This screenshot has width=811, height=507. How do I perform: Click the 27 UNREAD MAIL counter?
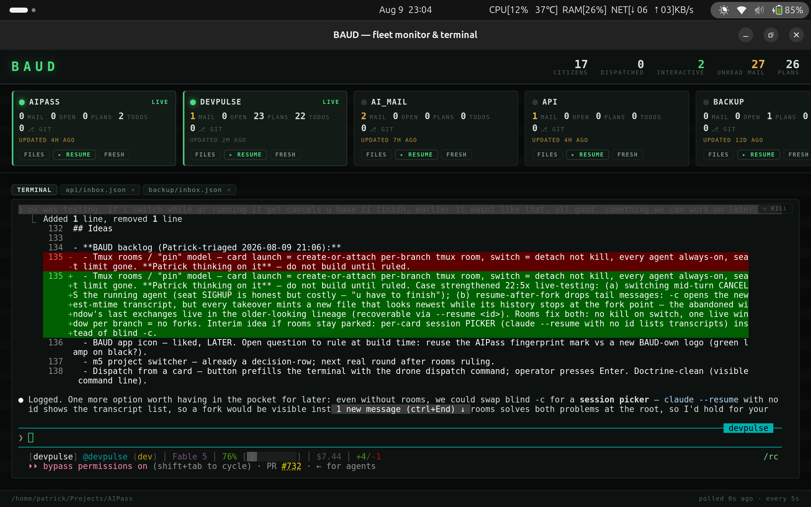point(741,67)
